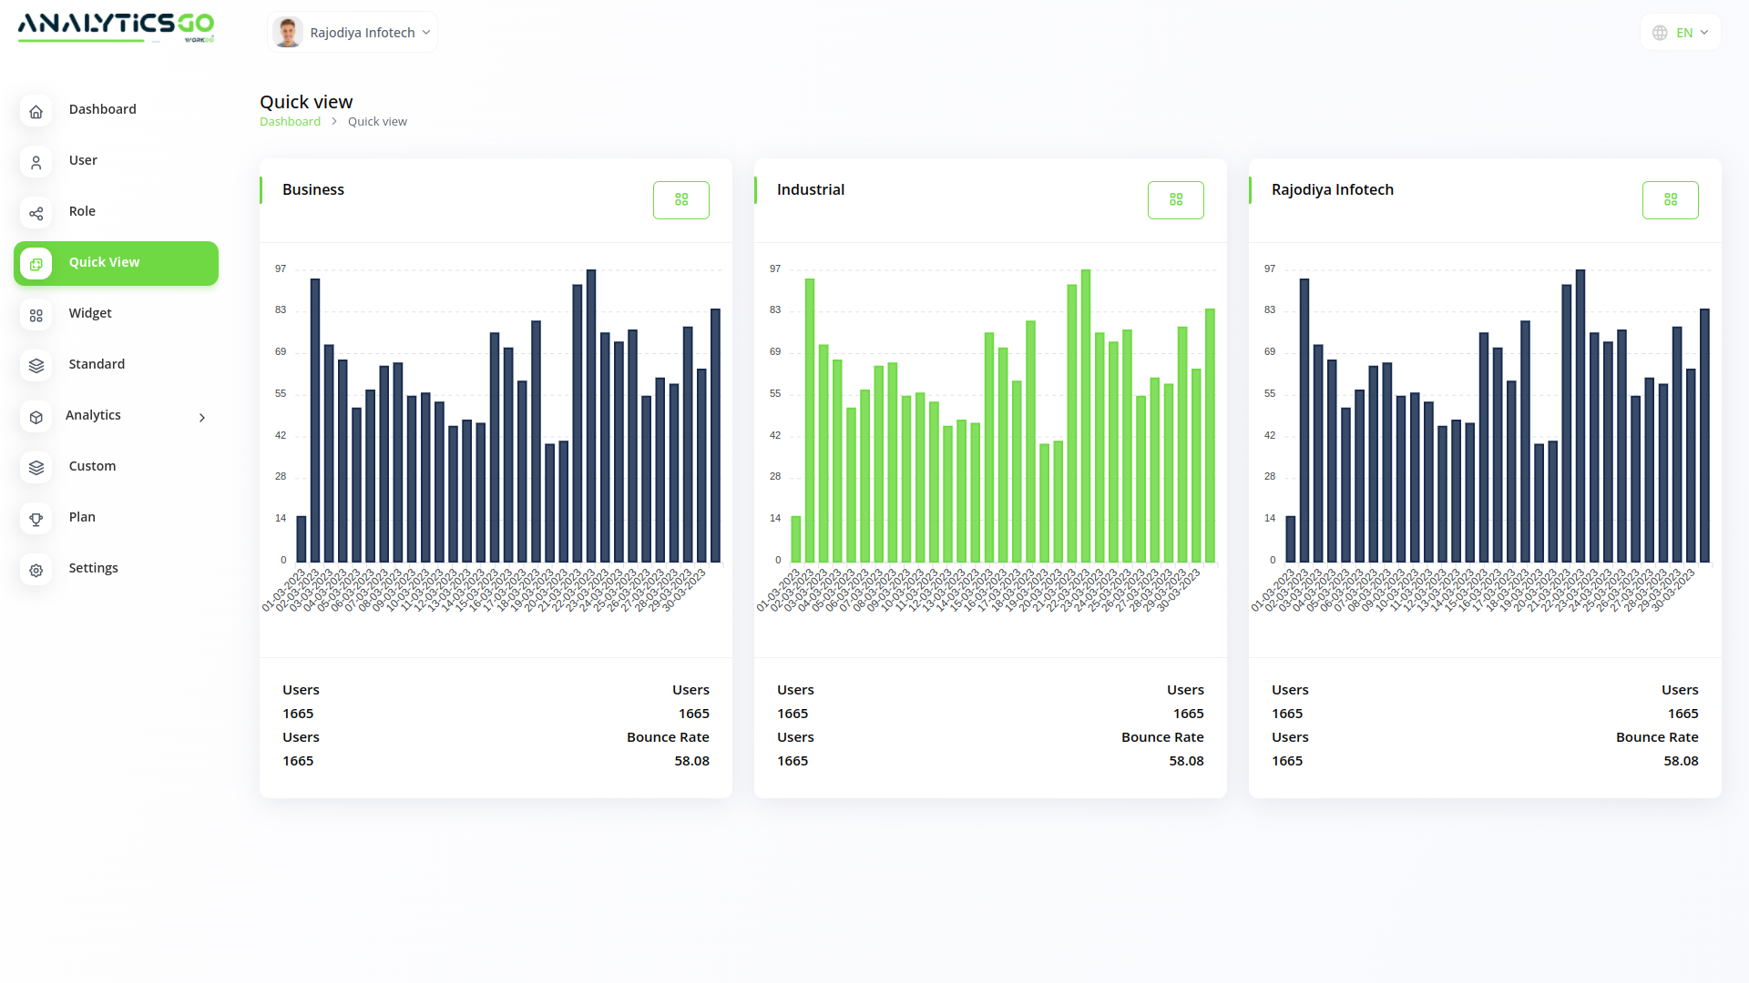Click the User person icon in sidebar

tap(36, 162)
